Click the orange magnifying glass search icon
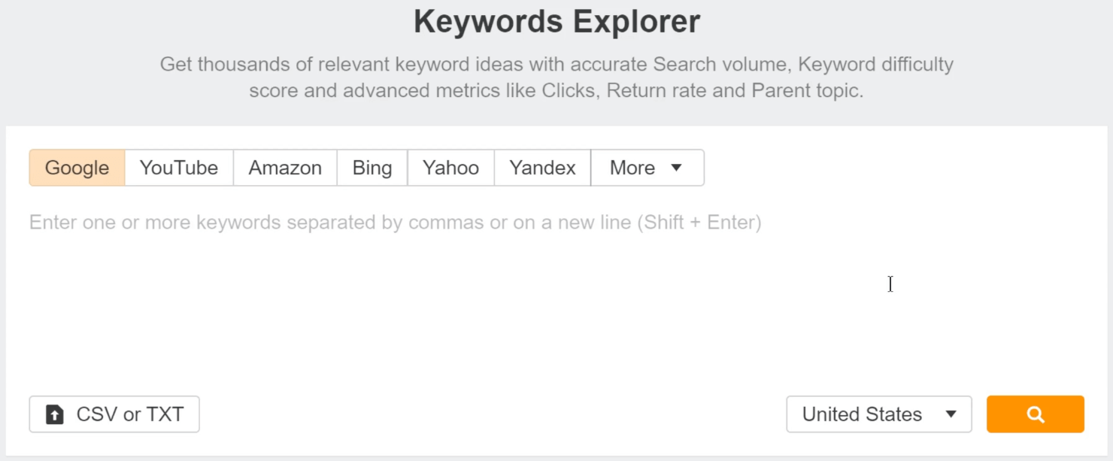 pyautogui.click(x=1035, y=414)
